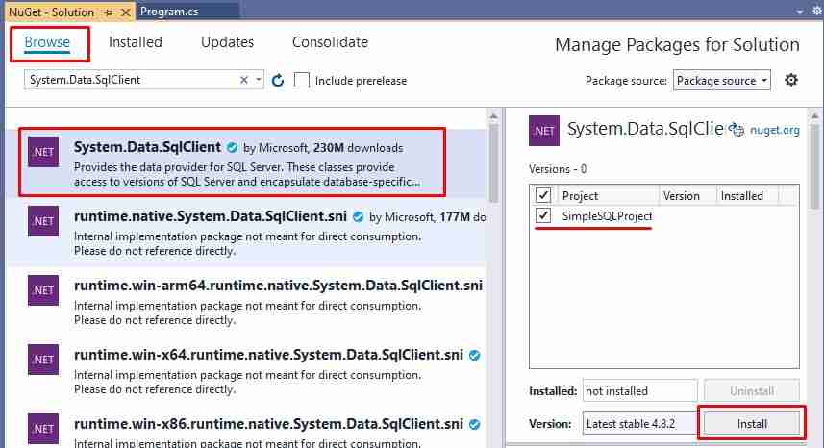
Task: Click System.Data.SqlClient .NET package icon in list
Action: (x=43, y=152)
